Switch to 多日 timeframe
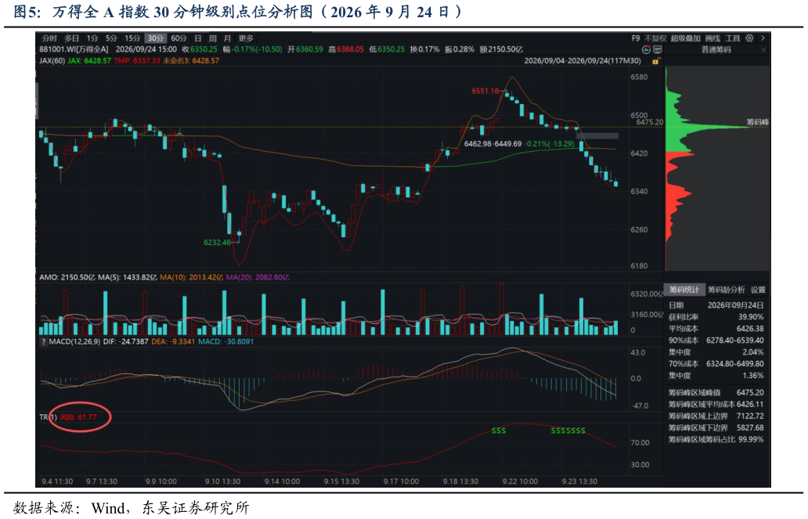This screenshot has width=808, height=519. pyautogui.click(x=71, y=38)
